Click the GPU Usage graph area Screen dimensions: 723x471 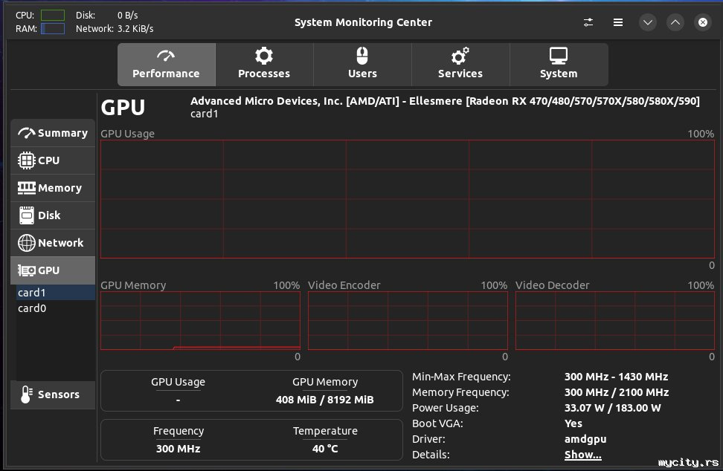click(x=408, y=199)
